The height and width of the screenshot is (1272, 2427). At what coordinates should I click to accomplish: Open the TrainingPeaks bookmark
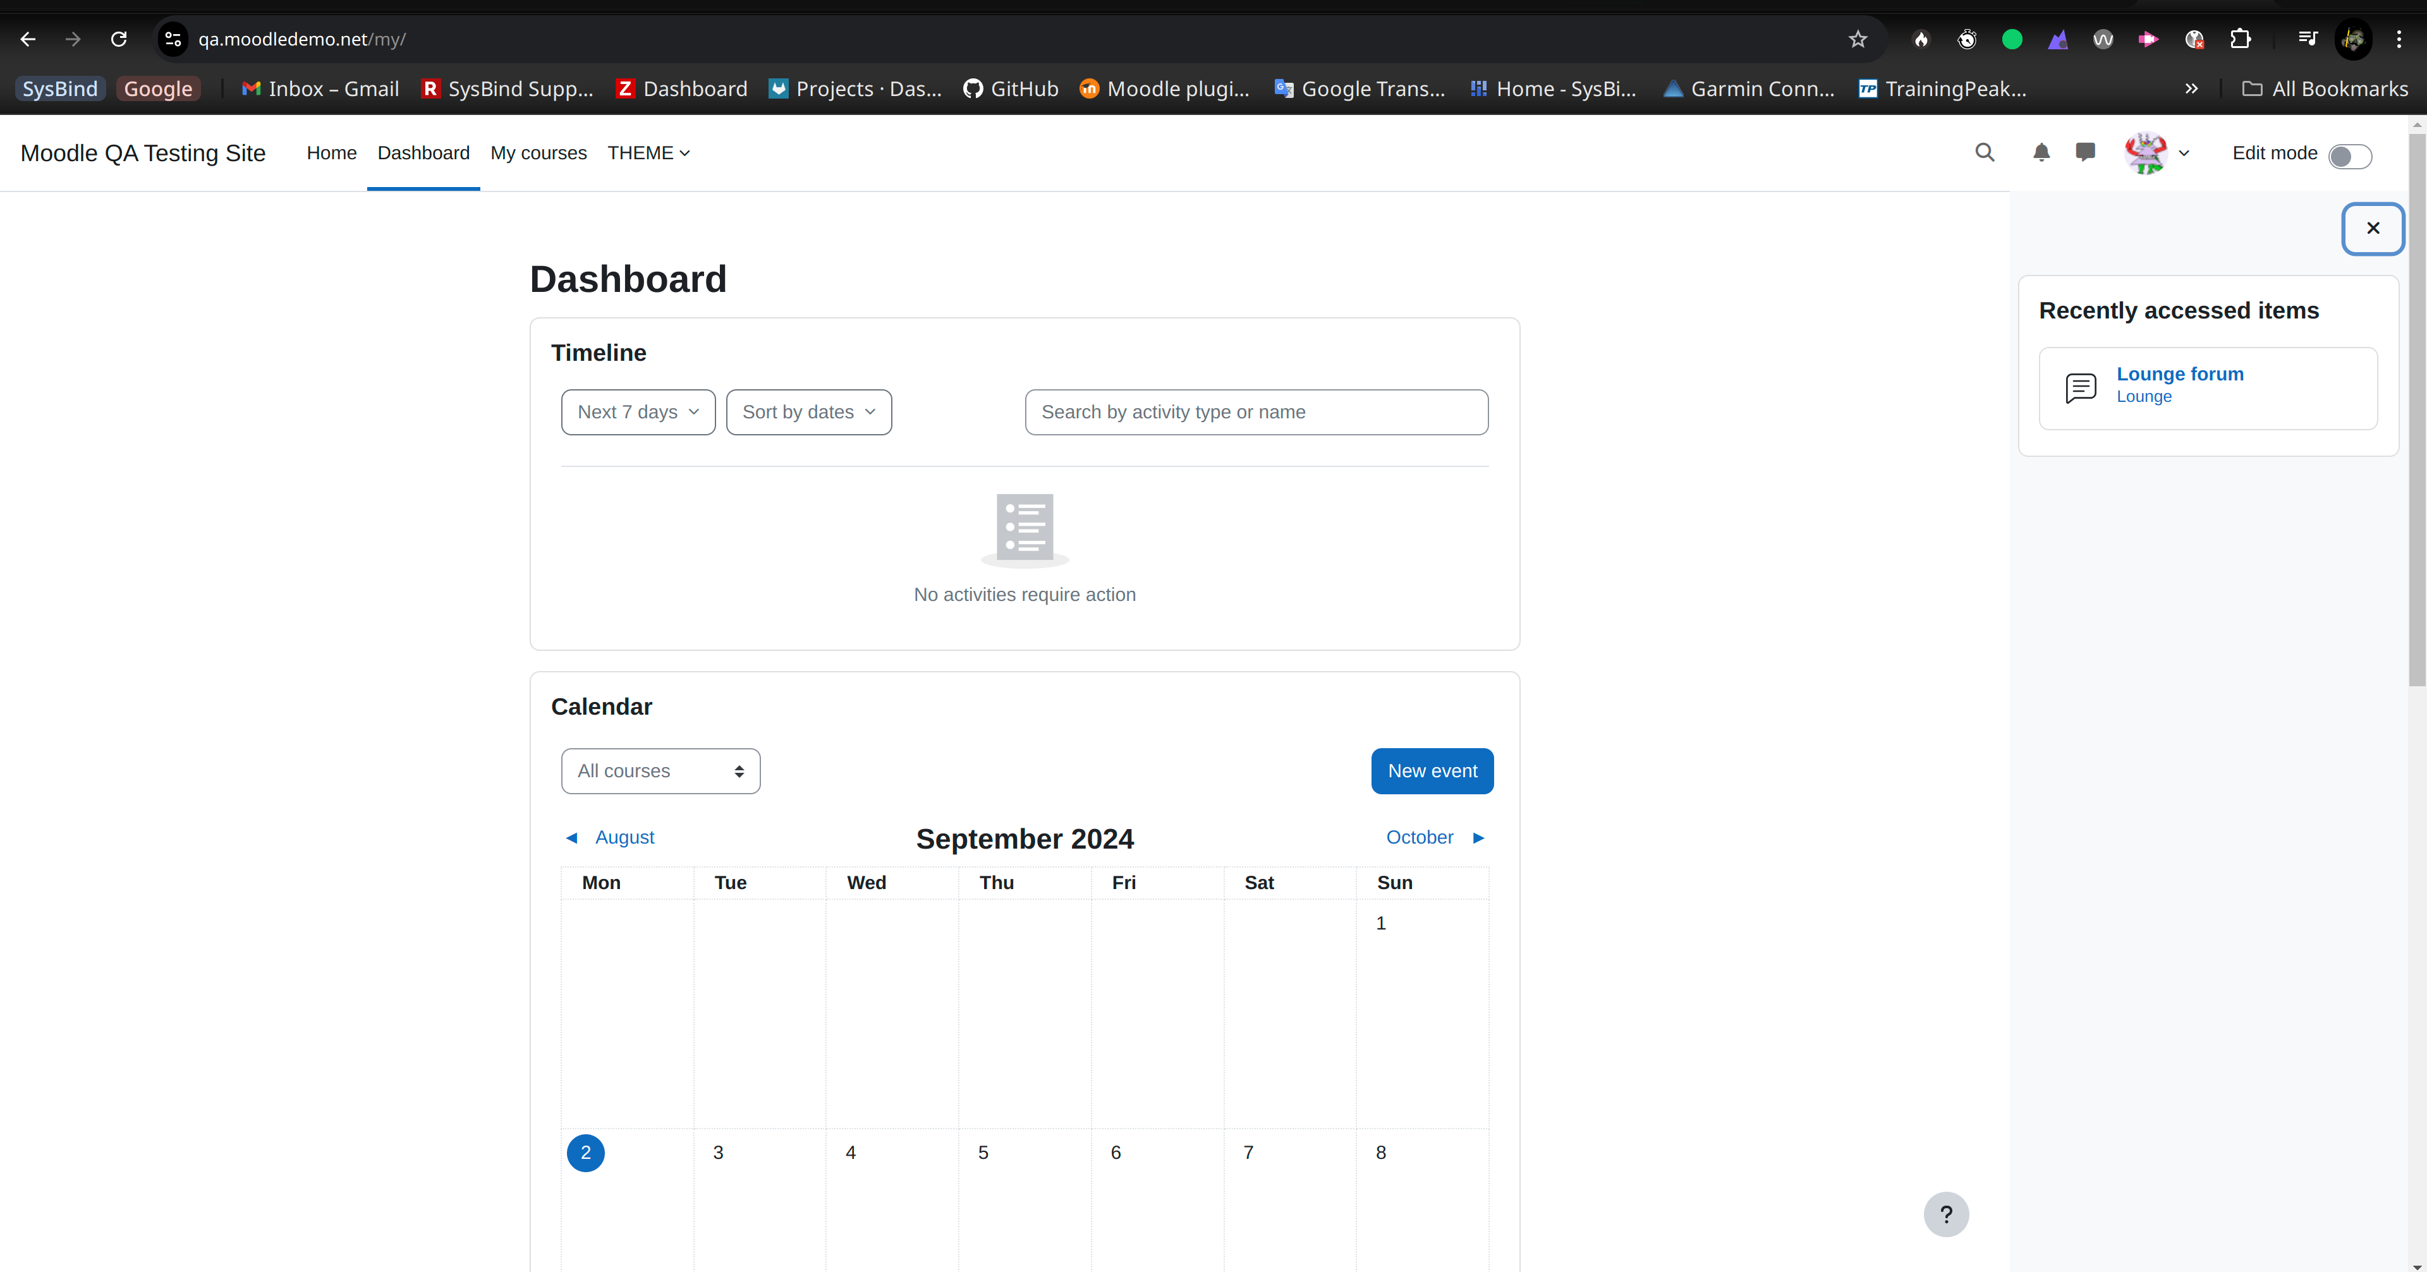pyautogui.click(x=1942, y=88)
